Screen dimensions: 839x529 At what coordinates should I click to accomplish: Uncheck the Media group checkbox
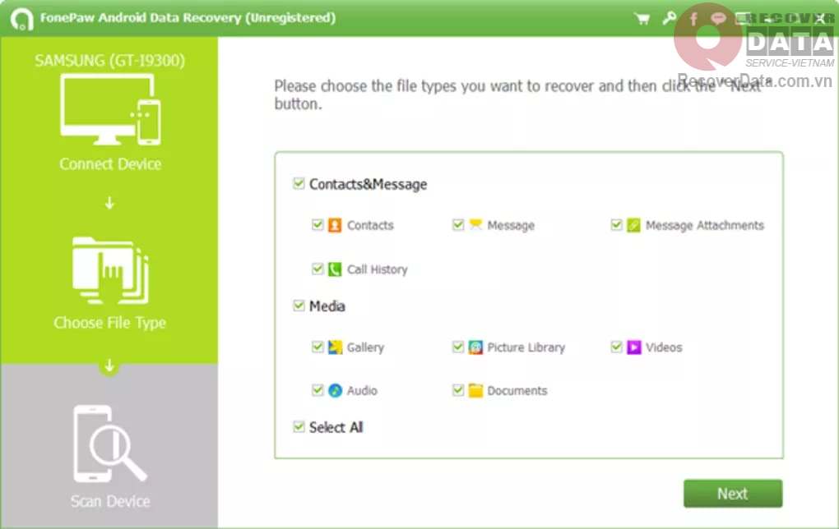coord(299,305)
